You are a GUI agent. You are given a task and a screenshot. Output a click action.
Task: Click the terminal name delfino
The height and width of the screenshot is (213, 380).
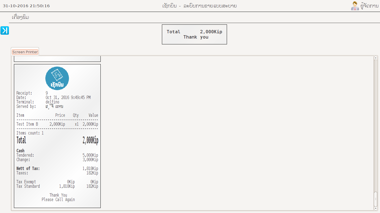click(52, 102)
